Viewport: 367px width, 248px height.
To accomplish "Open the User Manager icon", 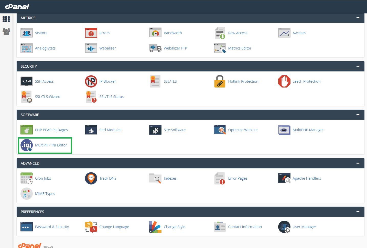I will (x=284, y=227).
